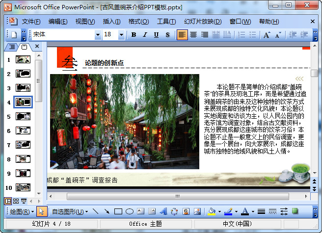Expand the standard toolbar options arrow
The width and height of the screenshot is (322, 233).
coord(24,35)
